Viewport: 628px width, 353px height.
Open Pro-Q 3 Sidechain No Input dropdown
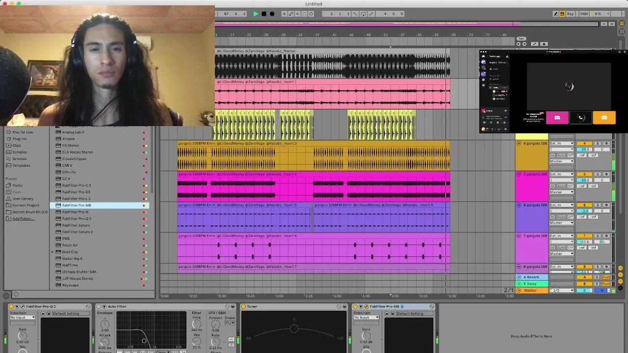pyautogui.click(x=23, y=318)
